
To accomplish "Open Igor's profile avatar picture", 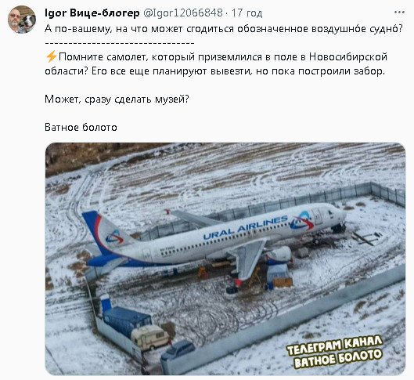I will (x=22, y=20).
